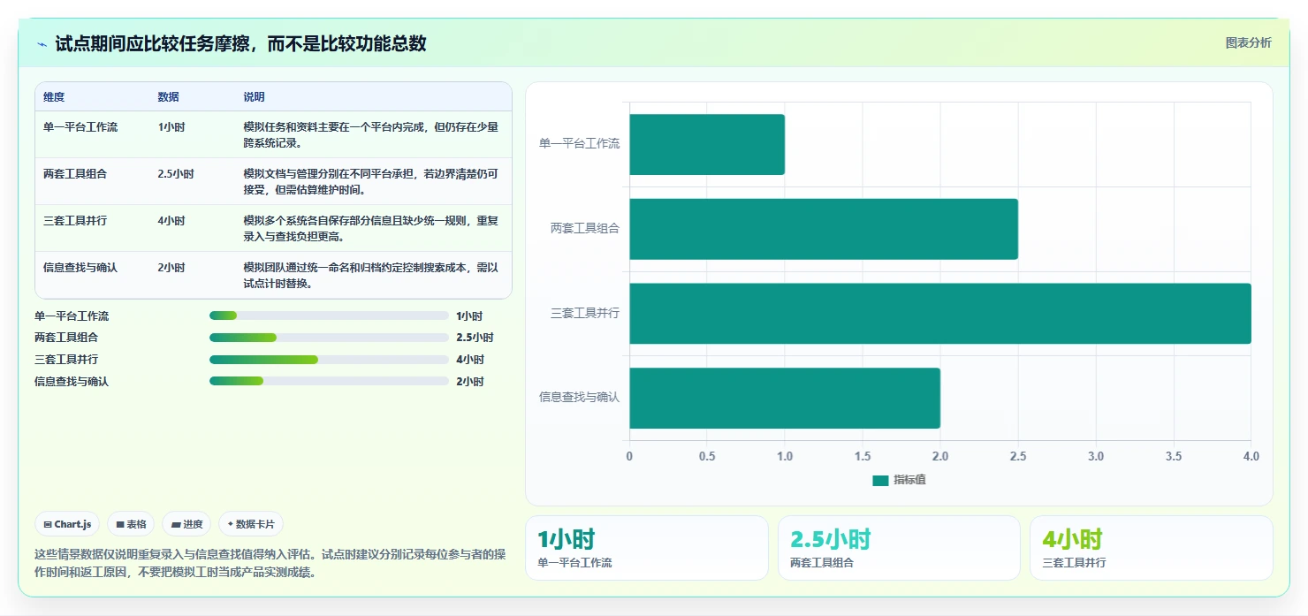Click the 数据卡片 chip
This screenshot has width=1308, height=616.
(x=251, y=524)
